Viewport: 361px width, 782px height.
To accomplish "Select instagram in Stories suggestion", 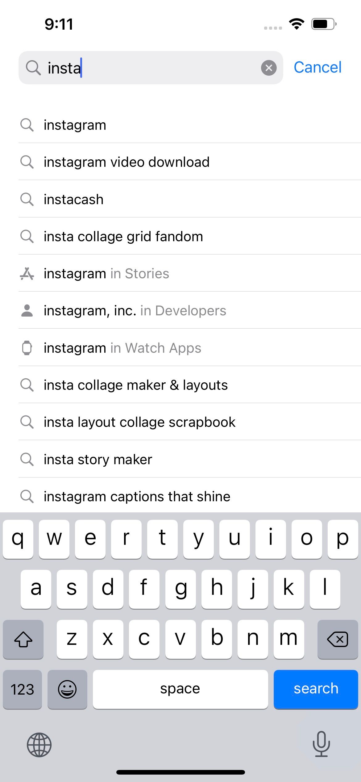I will (x=190, y=273).
